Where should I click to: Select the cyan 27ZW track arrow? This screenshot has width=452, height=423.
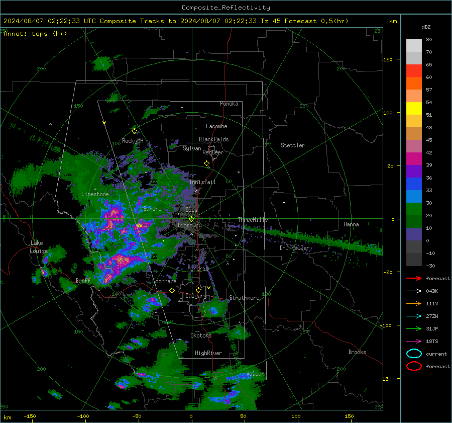coord(414,316)
